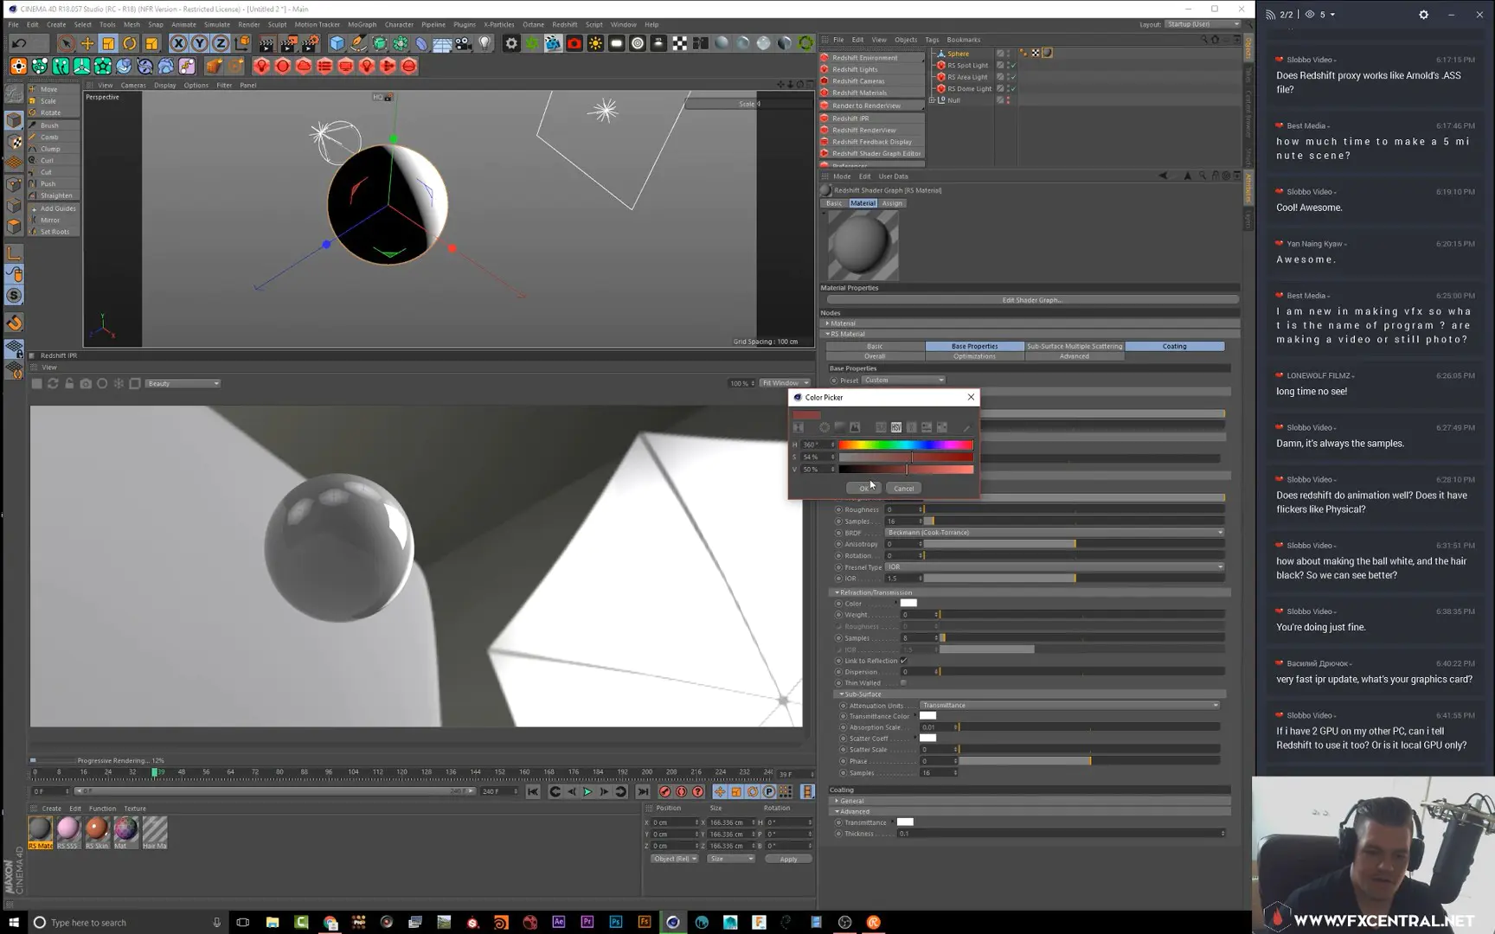Add a Light bulb object
The height and width of the screenshot is (934, 1495).
pyautogui.click(x=484, y=43)
